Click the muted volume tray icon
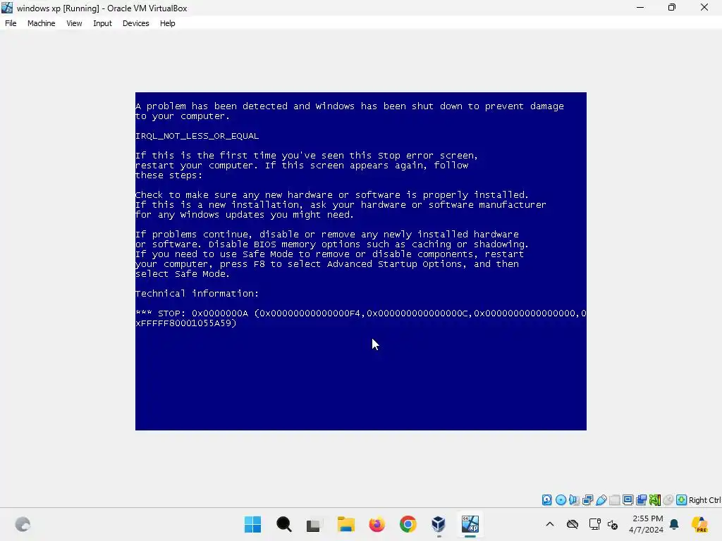Screen dimensions: 722x541 613,524
